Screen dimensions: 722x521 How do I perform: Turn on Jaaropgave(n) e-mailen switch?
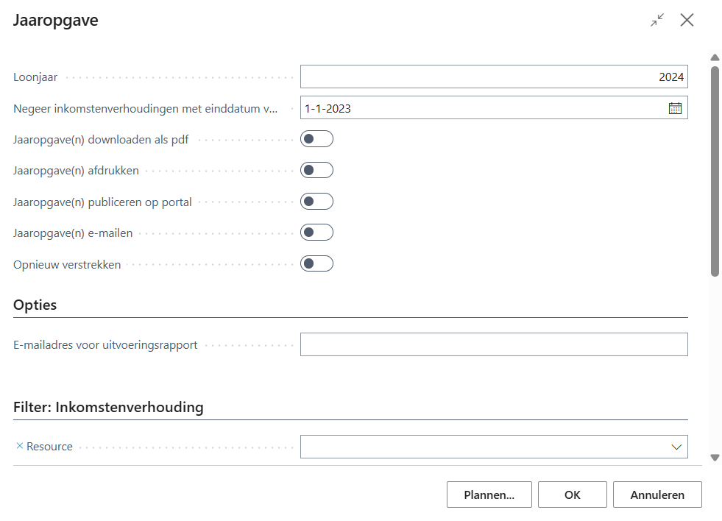(x=316, y=233)
